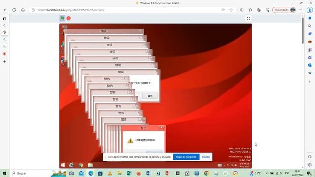315x177 pixels.
Task: Click the read aloud icon in address bar
Action: 223,10
